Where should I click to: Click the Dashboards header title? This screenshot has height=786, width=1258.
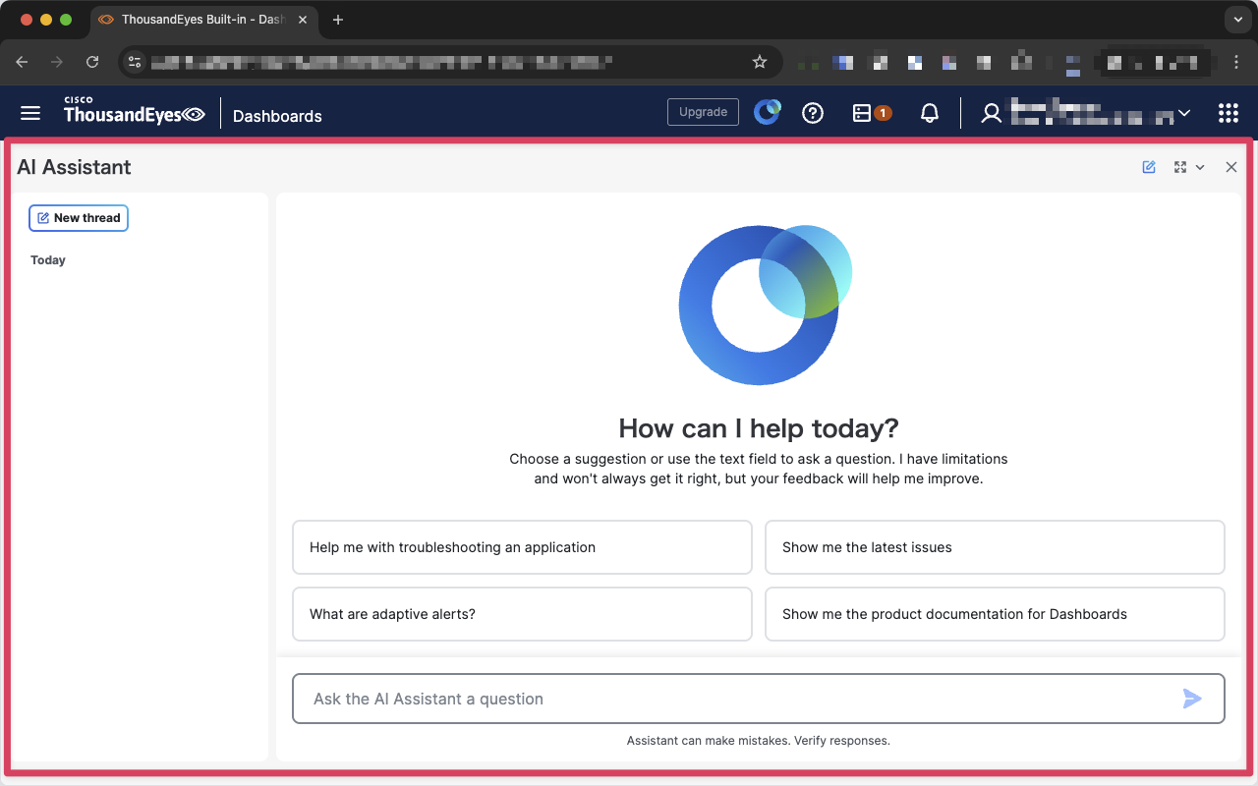coord(277,116)
